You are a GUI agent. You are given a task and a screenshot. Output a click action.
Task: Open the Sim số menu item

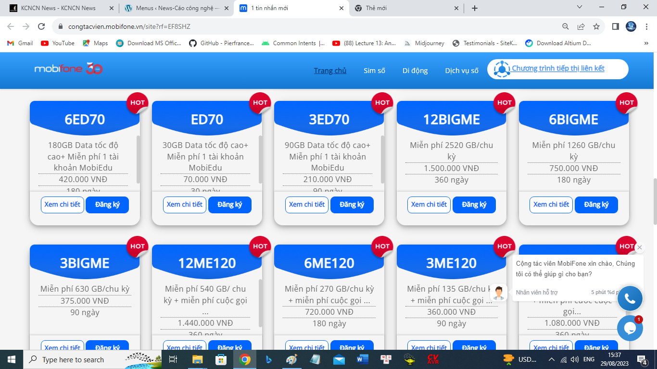pos(374,71)
